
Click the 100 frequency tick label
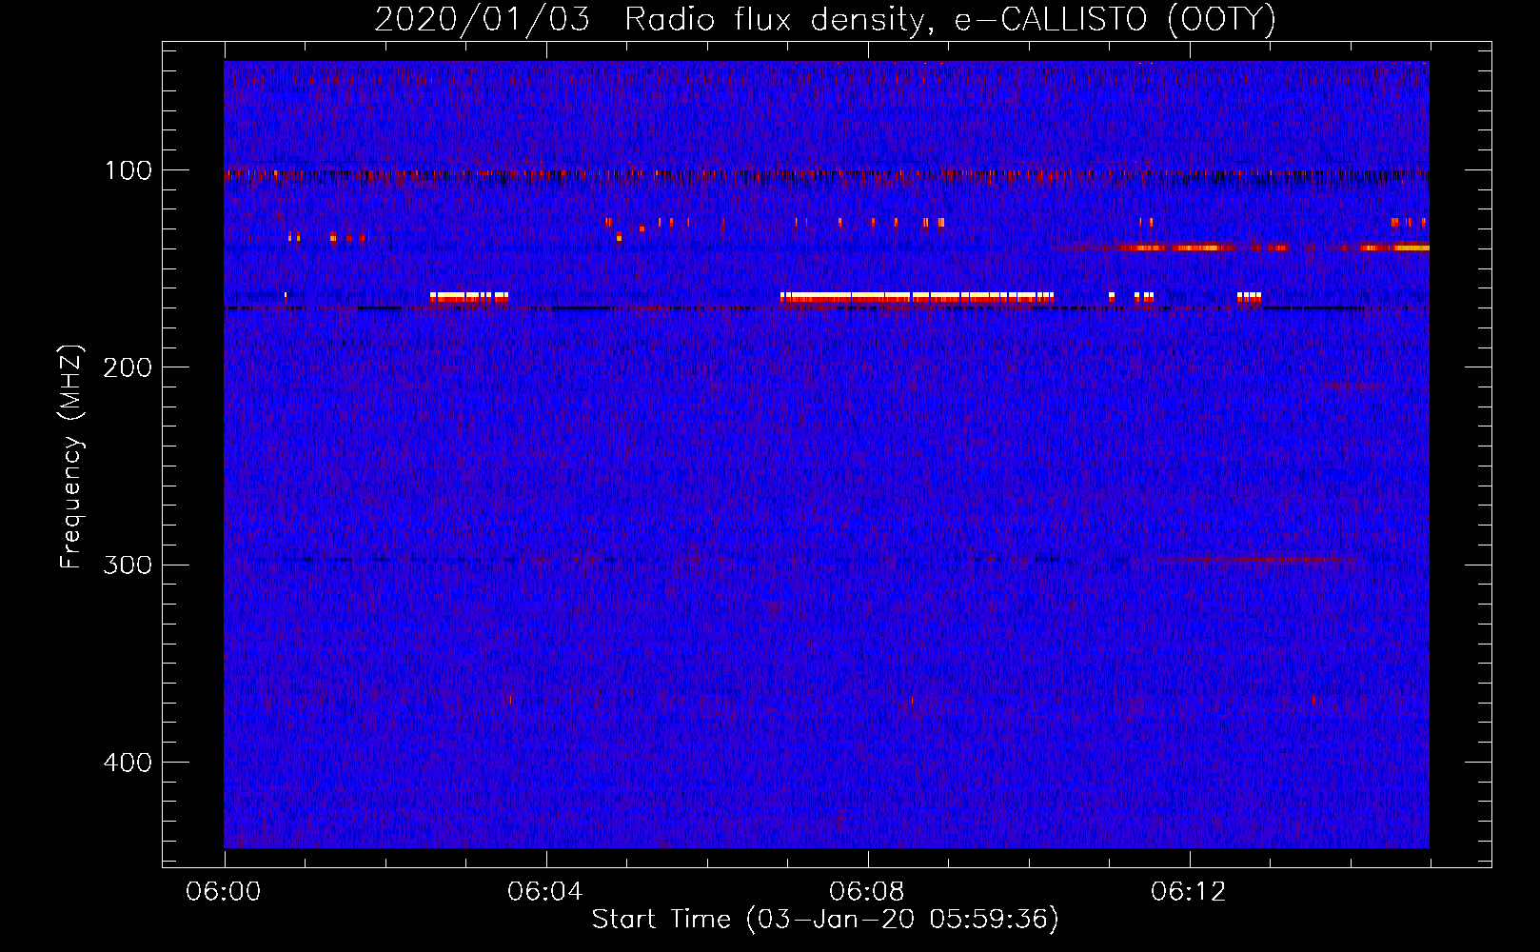128,170
